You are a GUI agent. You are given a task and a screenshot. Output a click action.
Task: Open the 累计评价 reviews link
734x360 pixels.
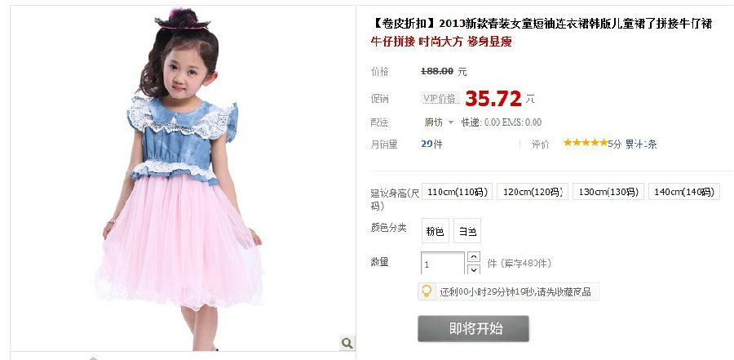click(x=641, y=144)
